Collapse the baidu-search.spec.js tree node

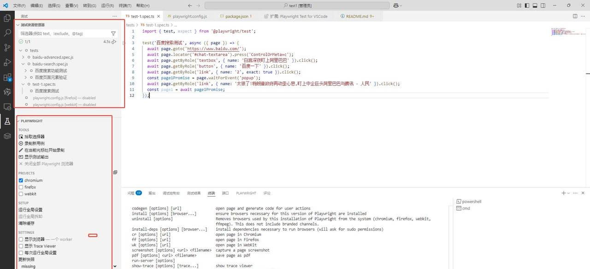tap(24, 64)
